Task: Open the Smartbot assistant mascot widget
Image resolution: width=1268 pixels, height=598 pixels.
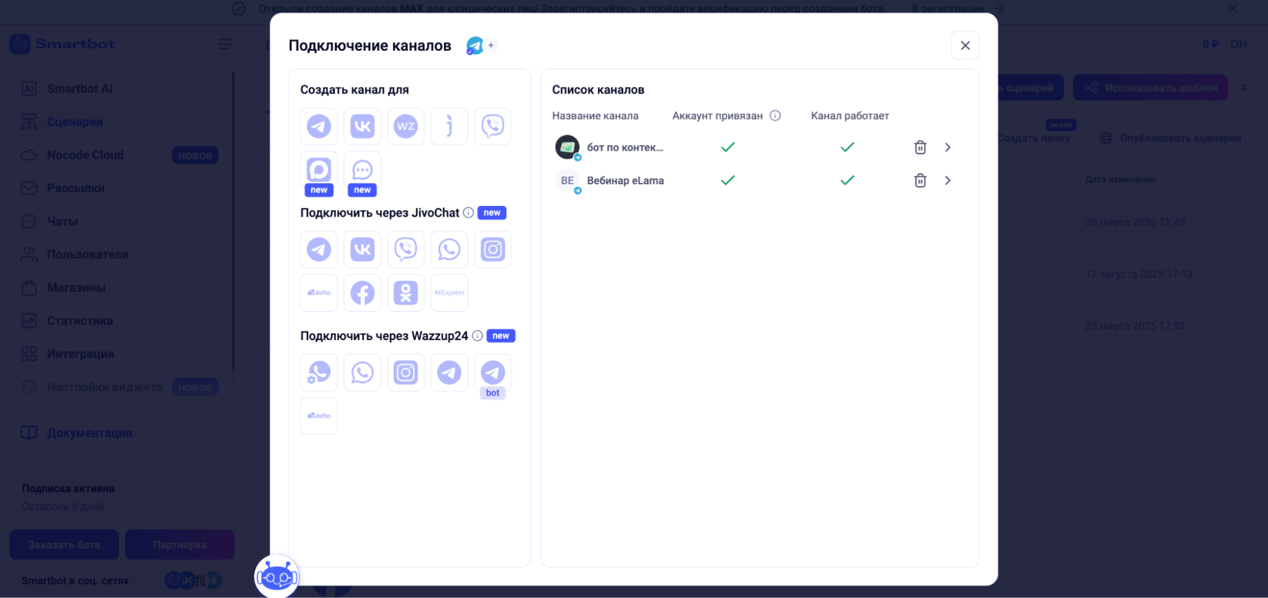Action: pyautogui.click(x=277, y=576)
